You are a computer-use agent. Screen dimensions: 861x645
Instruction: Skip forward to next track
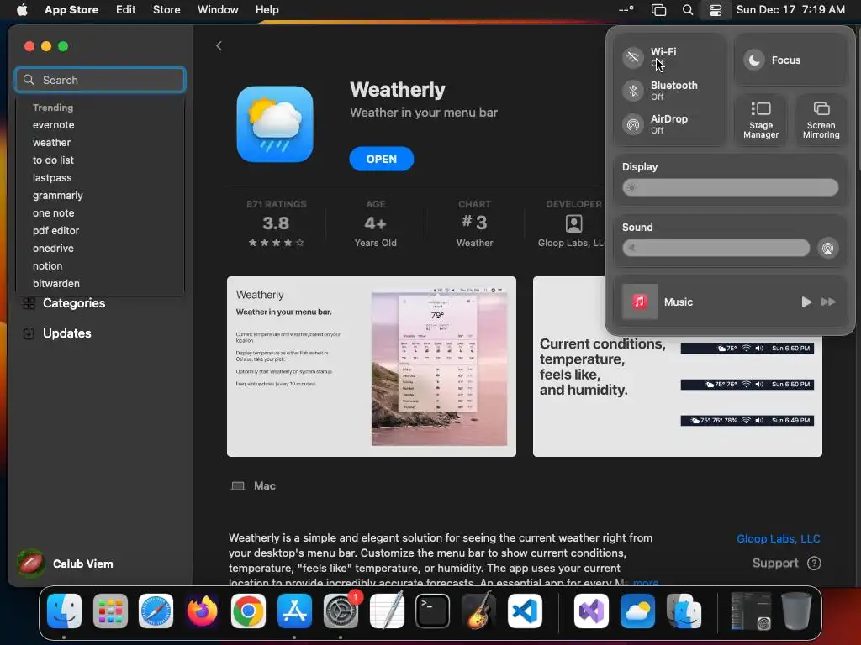tap(828, 302)
